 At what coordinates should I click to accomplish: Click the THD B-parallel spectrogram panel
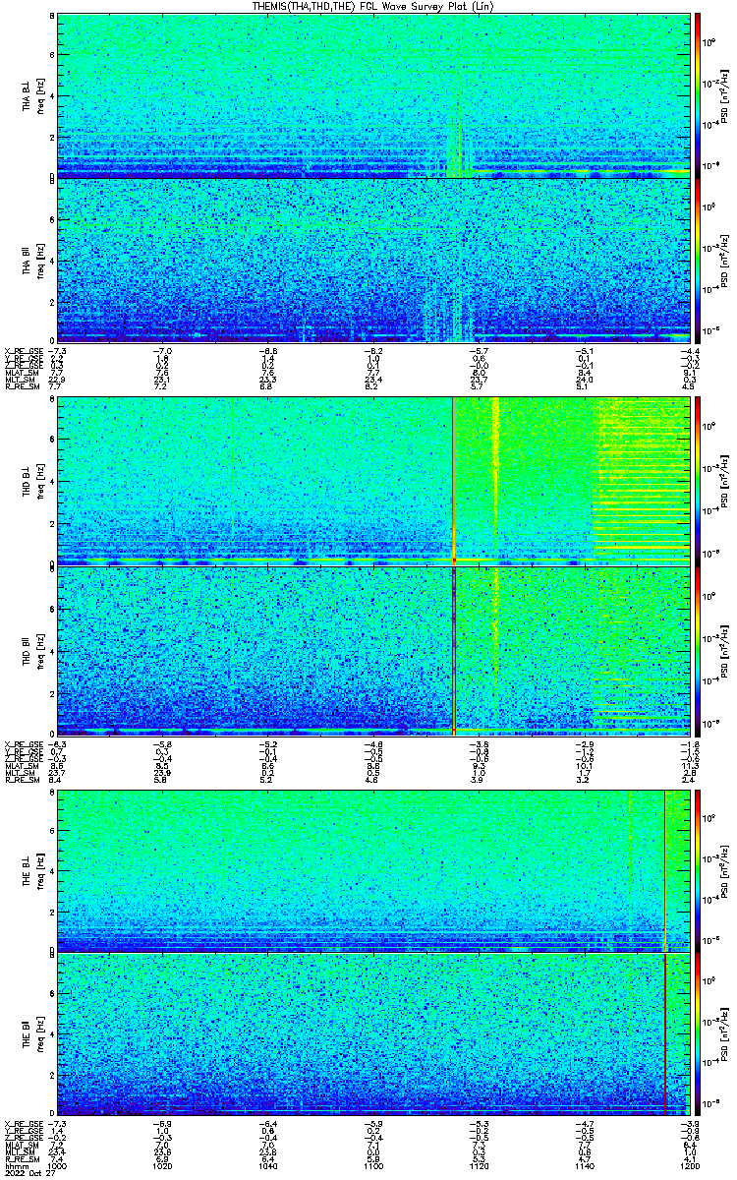373,650
